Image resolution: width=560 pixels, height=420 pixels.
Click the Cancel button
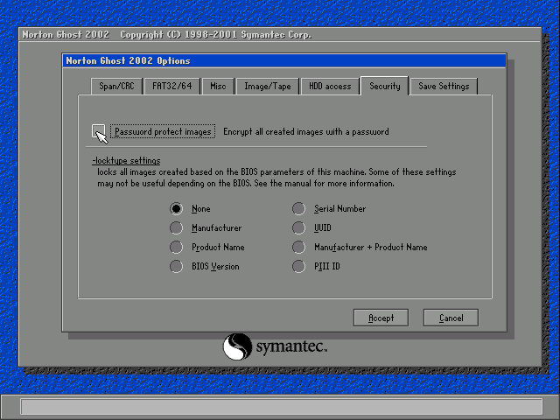451,318
